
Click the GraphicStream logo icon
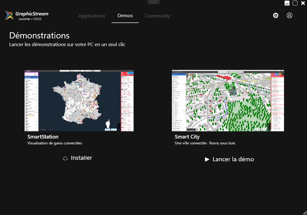point(9,15)
